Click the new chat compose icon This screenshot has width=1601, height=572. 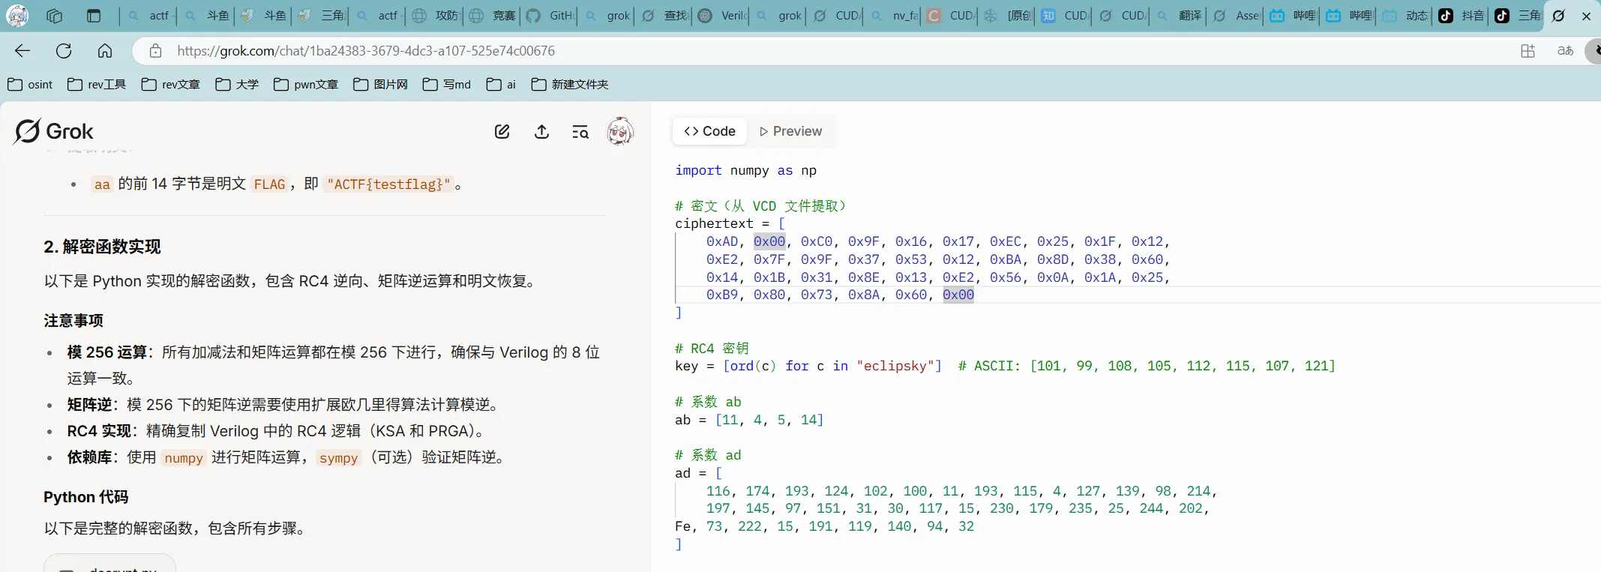(502, 132)
